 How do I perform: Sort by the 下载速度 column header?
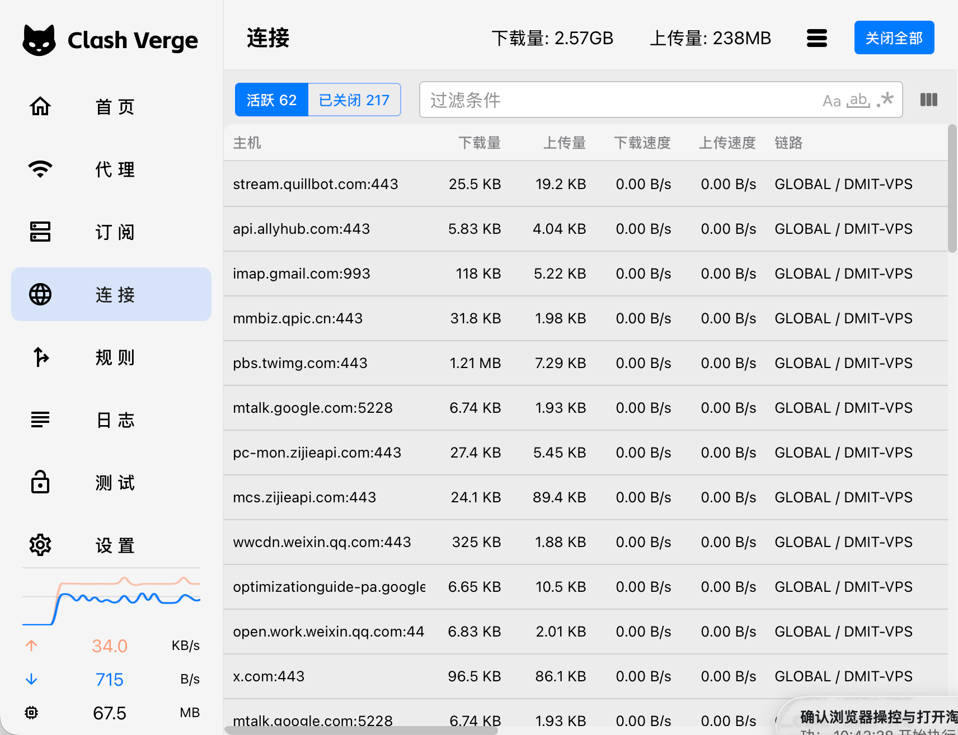[x=642, y=143]
